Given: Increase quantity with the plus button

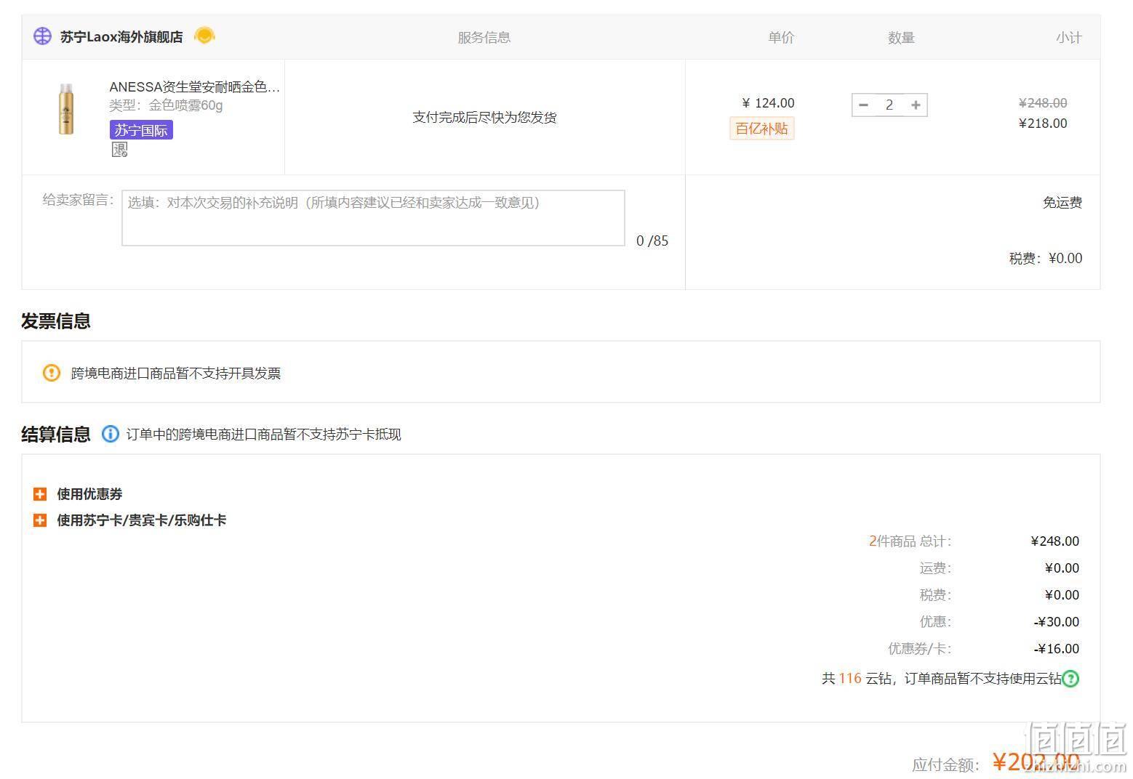Looking at the screenshot, I should [x=916, y=105].
